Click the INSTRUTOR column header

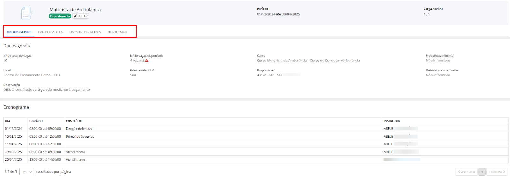click(392, 121)
